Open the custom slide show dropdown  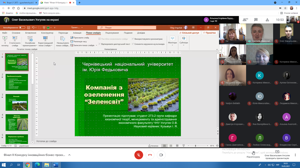point(45,41)
